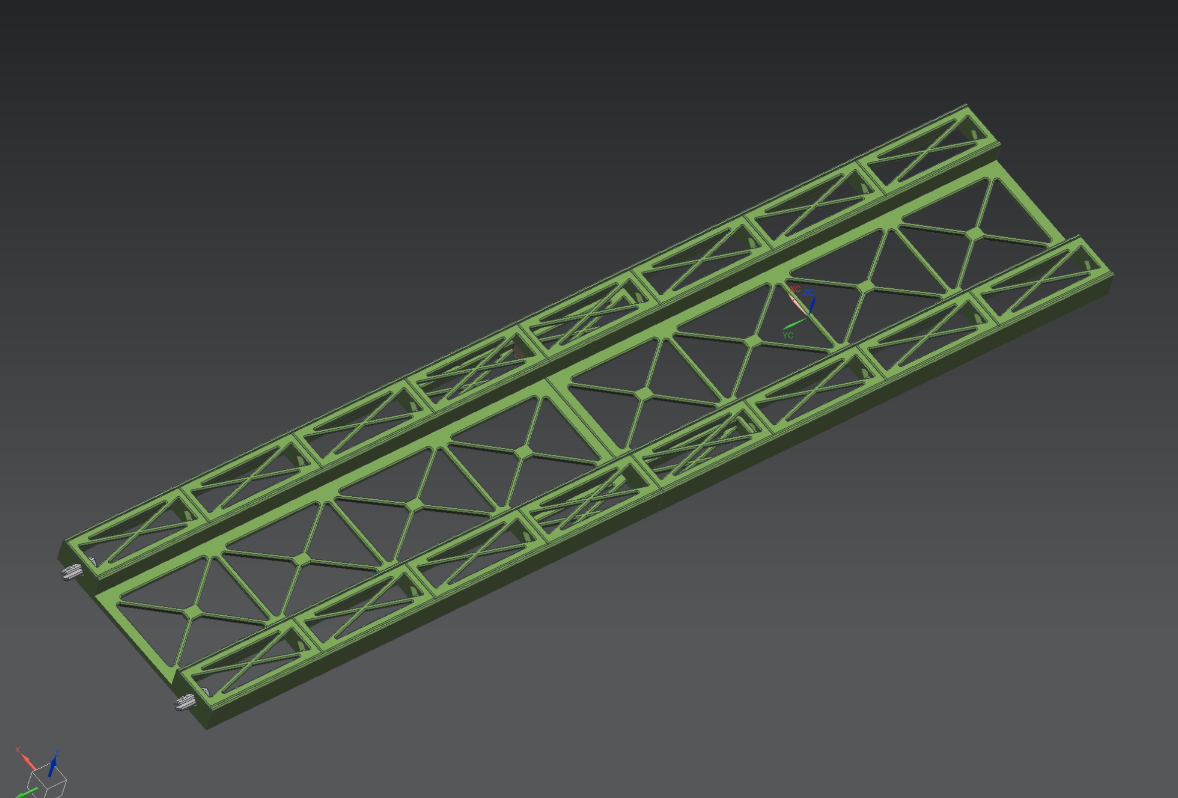Click the blue Z arrow on view triad

[x=52, y=767]
